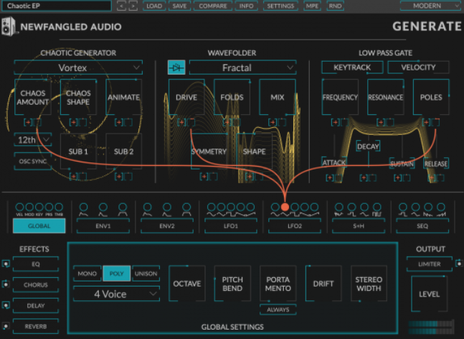
Task: Click the LFO1 square wave output circle
Action: pyautogui.click(x=231, y=207)
